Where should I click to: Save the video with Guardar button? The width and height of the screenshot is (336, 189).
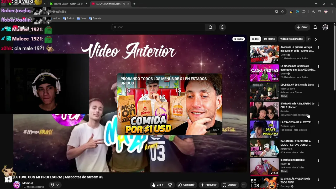pos(229,185)
